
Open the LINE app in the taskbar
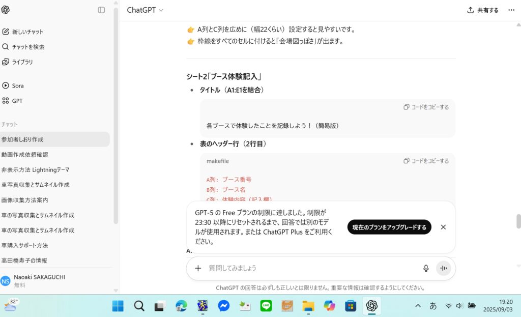pos(266,306)
